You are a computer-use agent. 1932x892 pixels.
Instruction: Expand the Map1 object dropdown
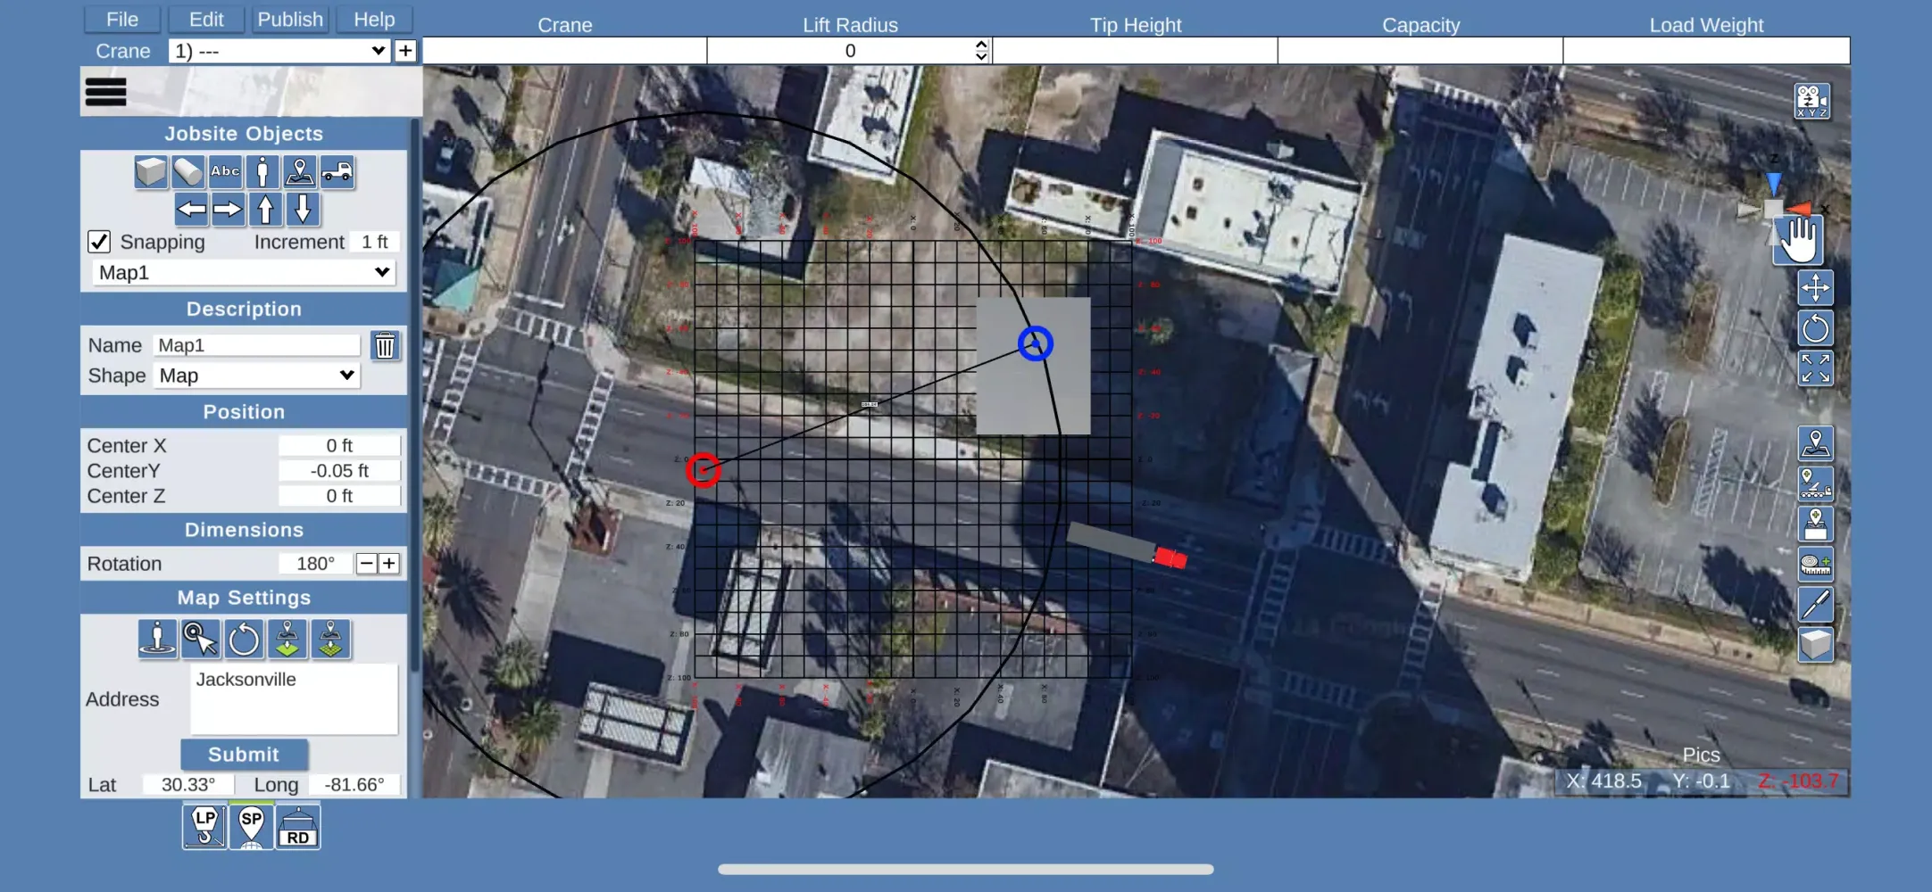click(x=244, y=272)
